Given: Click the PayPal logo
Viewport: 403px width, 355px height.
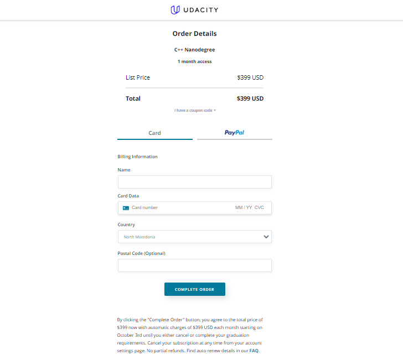Looking at the screenshot, I should click(x=234, y=133).
